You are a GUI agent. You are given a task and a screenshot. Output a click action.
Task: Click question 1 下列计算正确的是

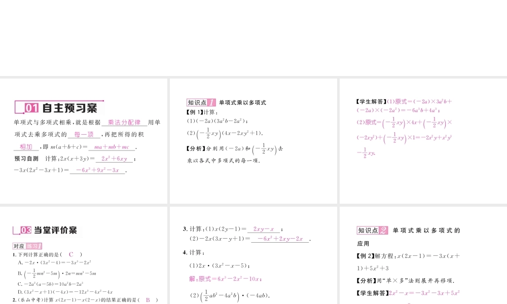47,254
